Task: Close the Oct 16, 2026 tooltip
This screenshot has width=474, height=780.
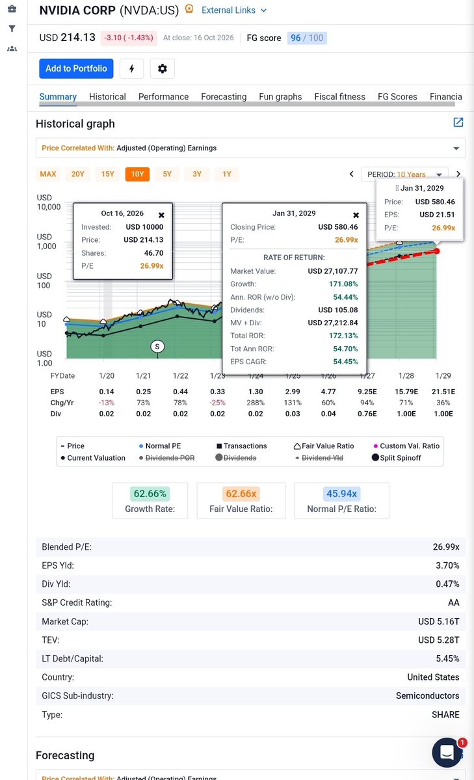Action: click(x=161, y=215)
